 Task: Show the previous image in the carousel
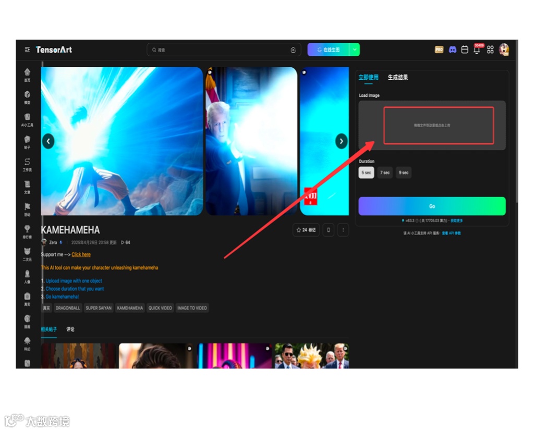click(48, 141)
